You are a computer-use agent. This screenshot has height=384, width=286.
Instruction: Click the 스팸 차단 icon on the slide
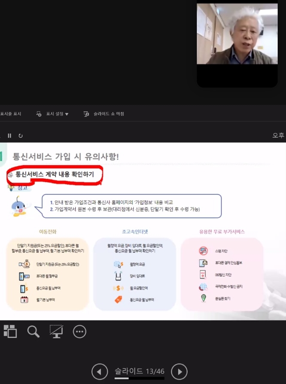(203, 251)
